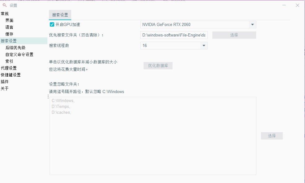Screen dimensions: 305x183
Task: Open 快捷键设置 in sidebar
Action: 11,75
